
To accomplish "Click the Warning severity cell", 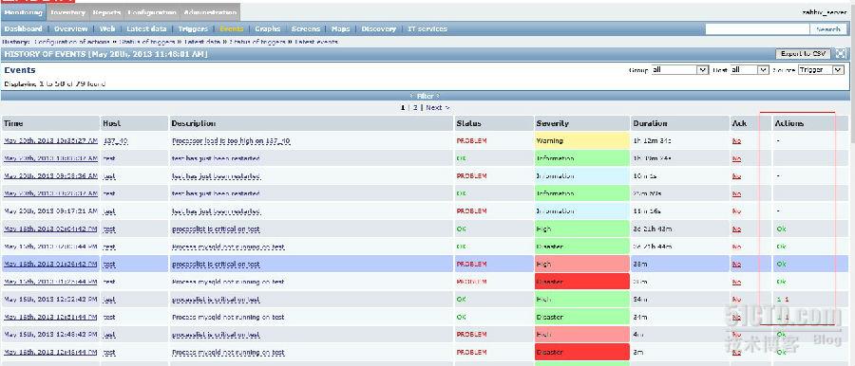I will coord(581,140).
